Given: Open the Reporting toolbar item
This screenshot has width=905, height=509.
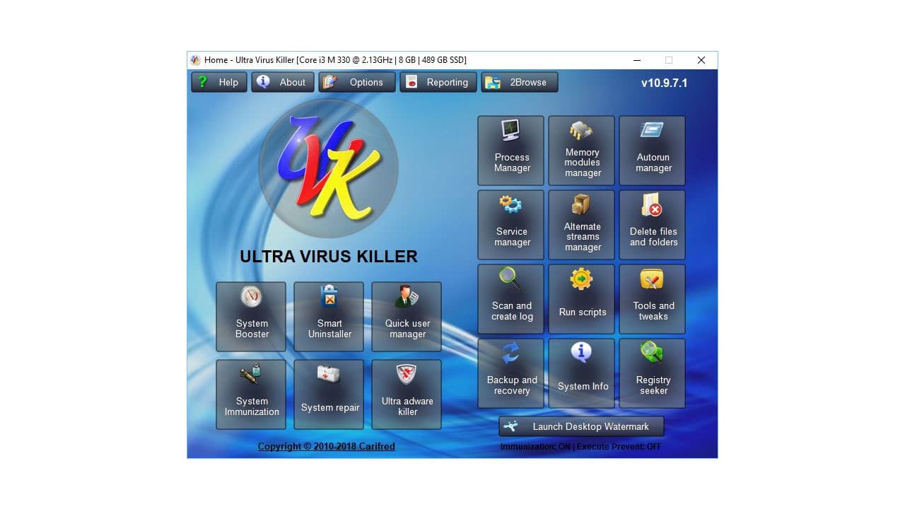Looking at the screenshot, I should 438,82.
